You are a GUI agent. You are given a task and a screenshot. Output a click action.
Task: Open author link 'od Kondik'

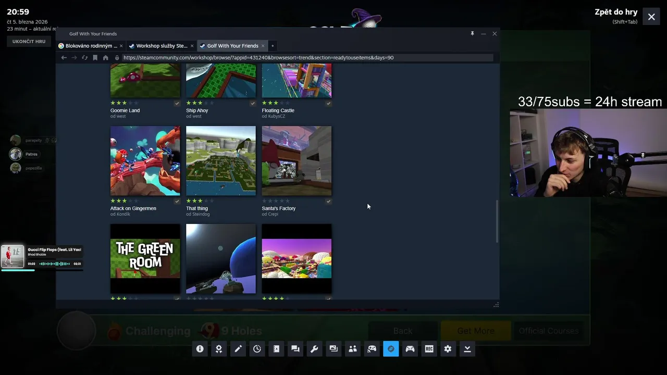pos(120,214)
